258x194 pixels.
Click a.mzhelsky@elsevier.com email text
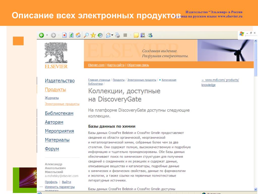[61, 176]
